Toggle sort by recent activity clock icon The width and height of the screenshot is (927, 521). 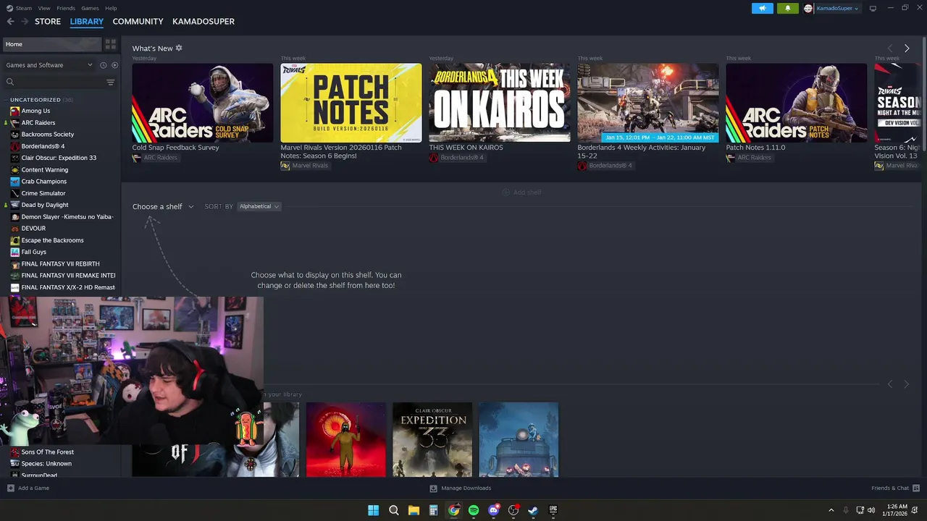tap(103, 65)
